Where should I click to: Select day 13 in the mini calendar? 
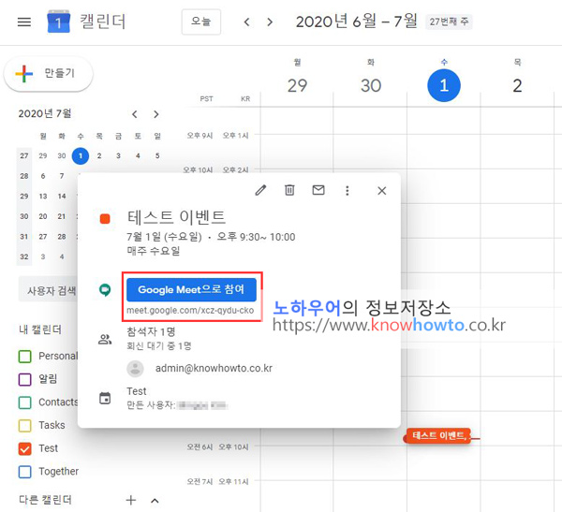tap(43, 197)
